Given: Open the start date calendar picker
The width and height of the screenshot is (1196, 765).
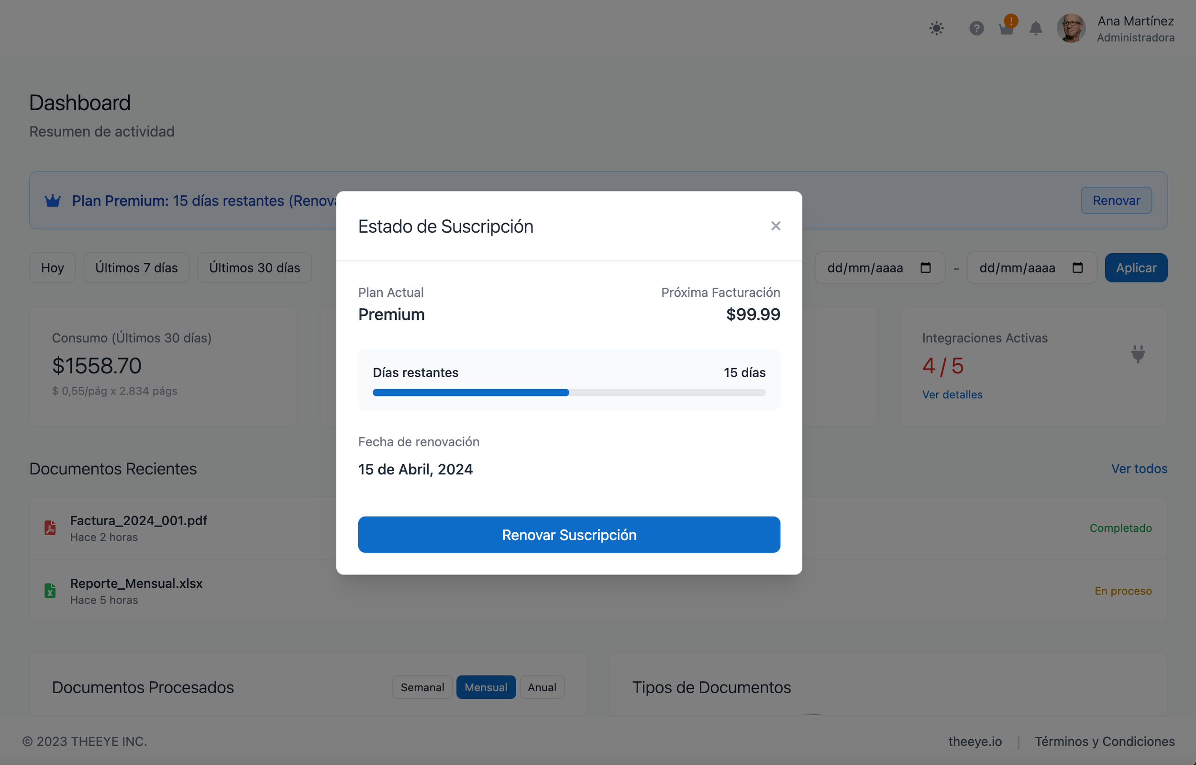Looking at the screenshot, I should [925, 268].
